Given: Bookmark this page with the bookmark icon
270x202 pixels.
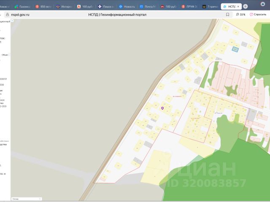Looking at the screenshot, I should click(x=227, y=15).
